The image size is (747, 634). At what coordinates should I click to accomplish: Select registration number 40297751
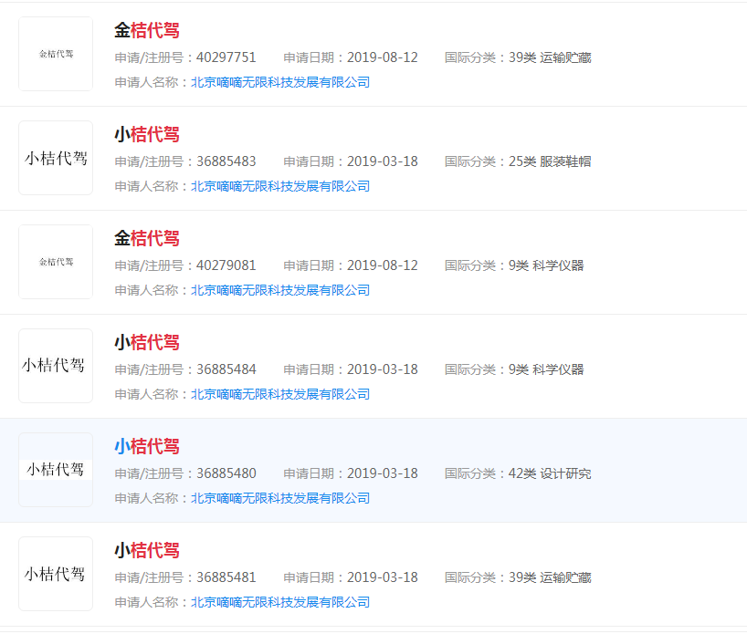click(226, 57)
